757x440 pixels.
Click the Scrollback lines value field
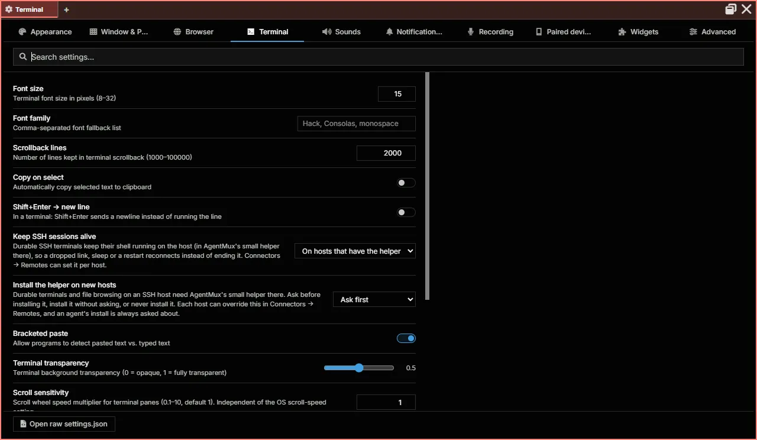click(386, 153)
